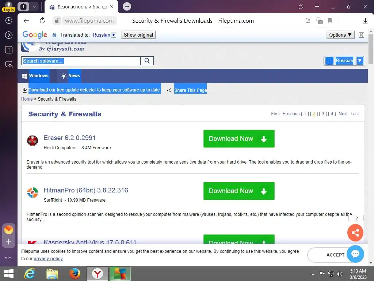Expand the translated language dropdown arrow

click(114, 35)
